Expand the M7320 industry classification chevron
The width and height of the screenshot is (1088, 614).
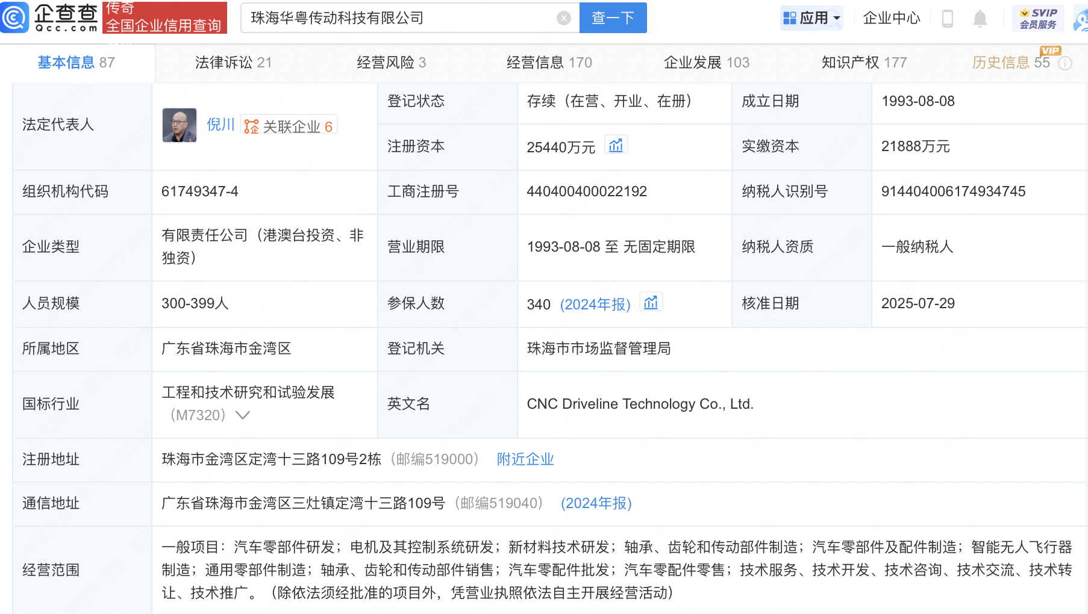pyautogui.click(x=243, y=415)
